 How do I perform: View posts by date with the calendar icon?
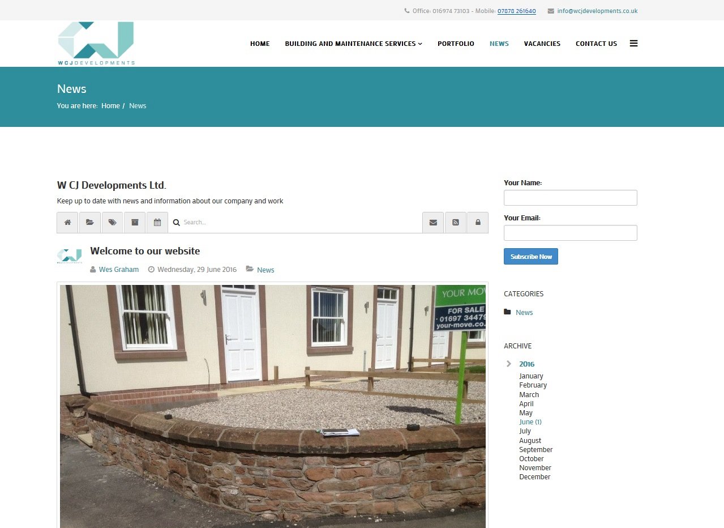(x=157, y=222)
